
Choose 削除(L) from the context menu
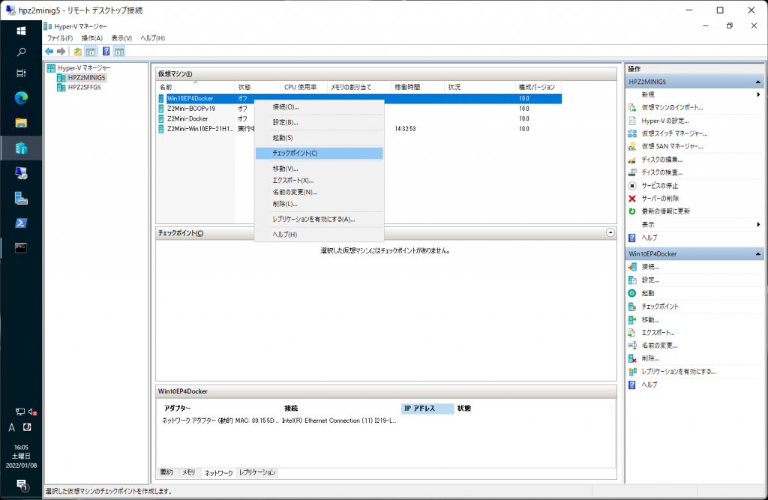(319, 204)
